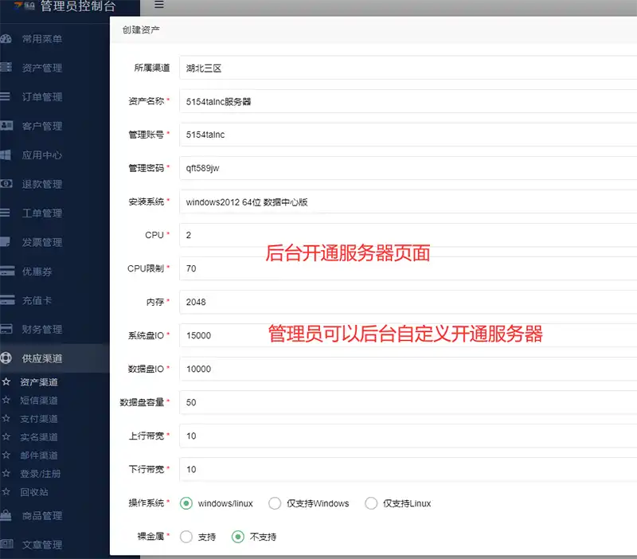This screenshot has height=559, width=637.
Task: Open 常用菜单 in sidebar
Action: pyautogui.click(x=42, y=39)
